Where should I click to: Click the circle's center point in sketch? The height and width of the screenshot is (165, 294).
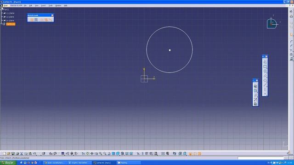(170, 50)
